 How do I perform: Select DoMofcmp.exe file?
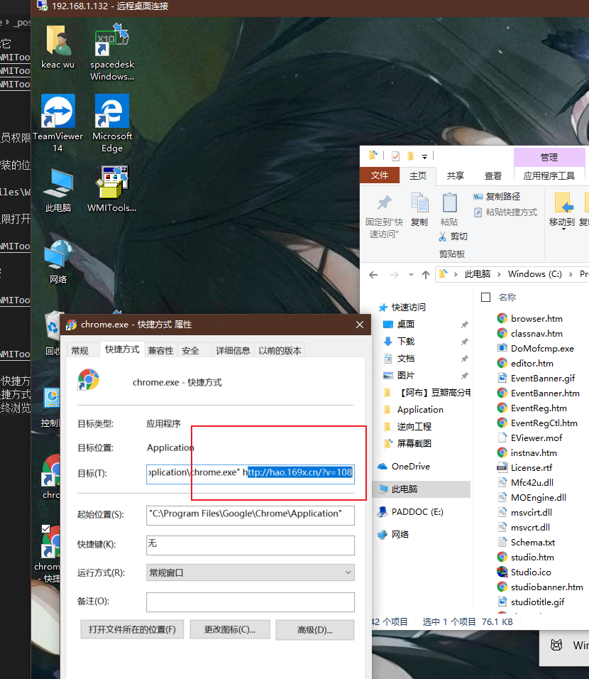point(535,349)
